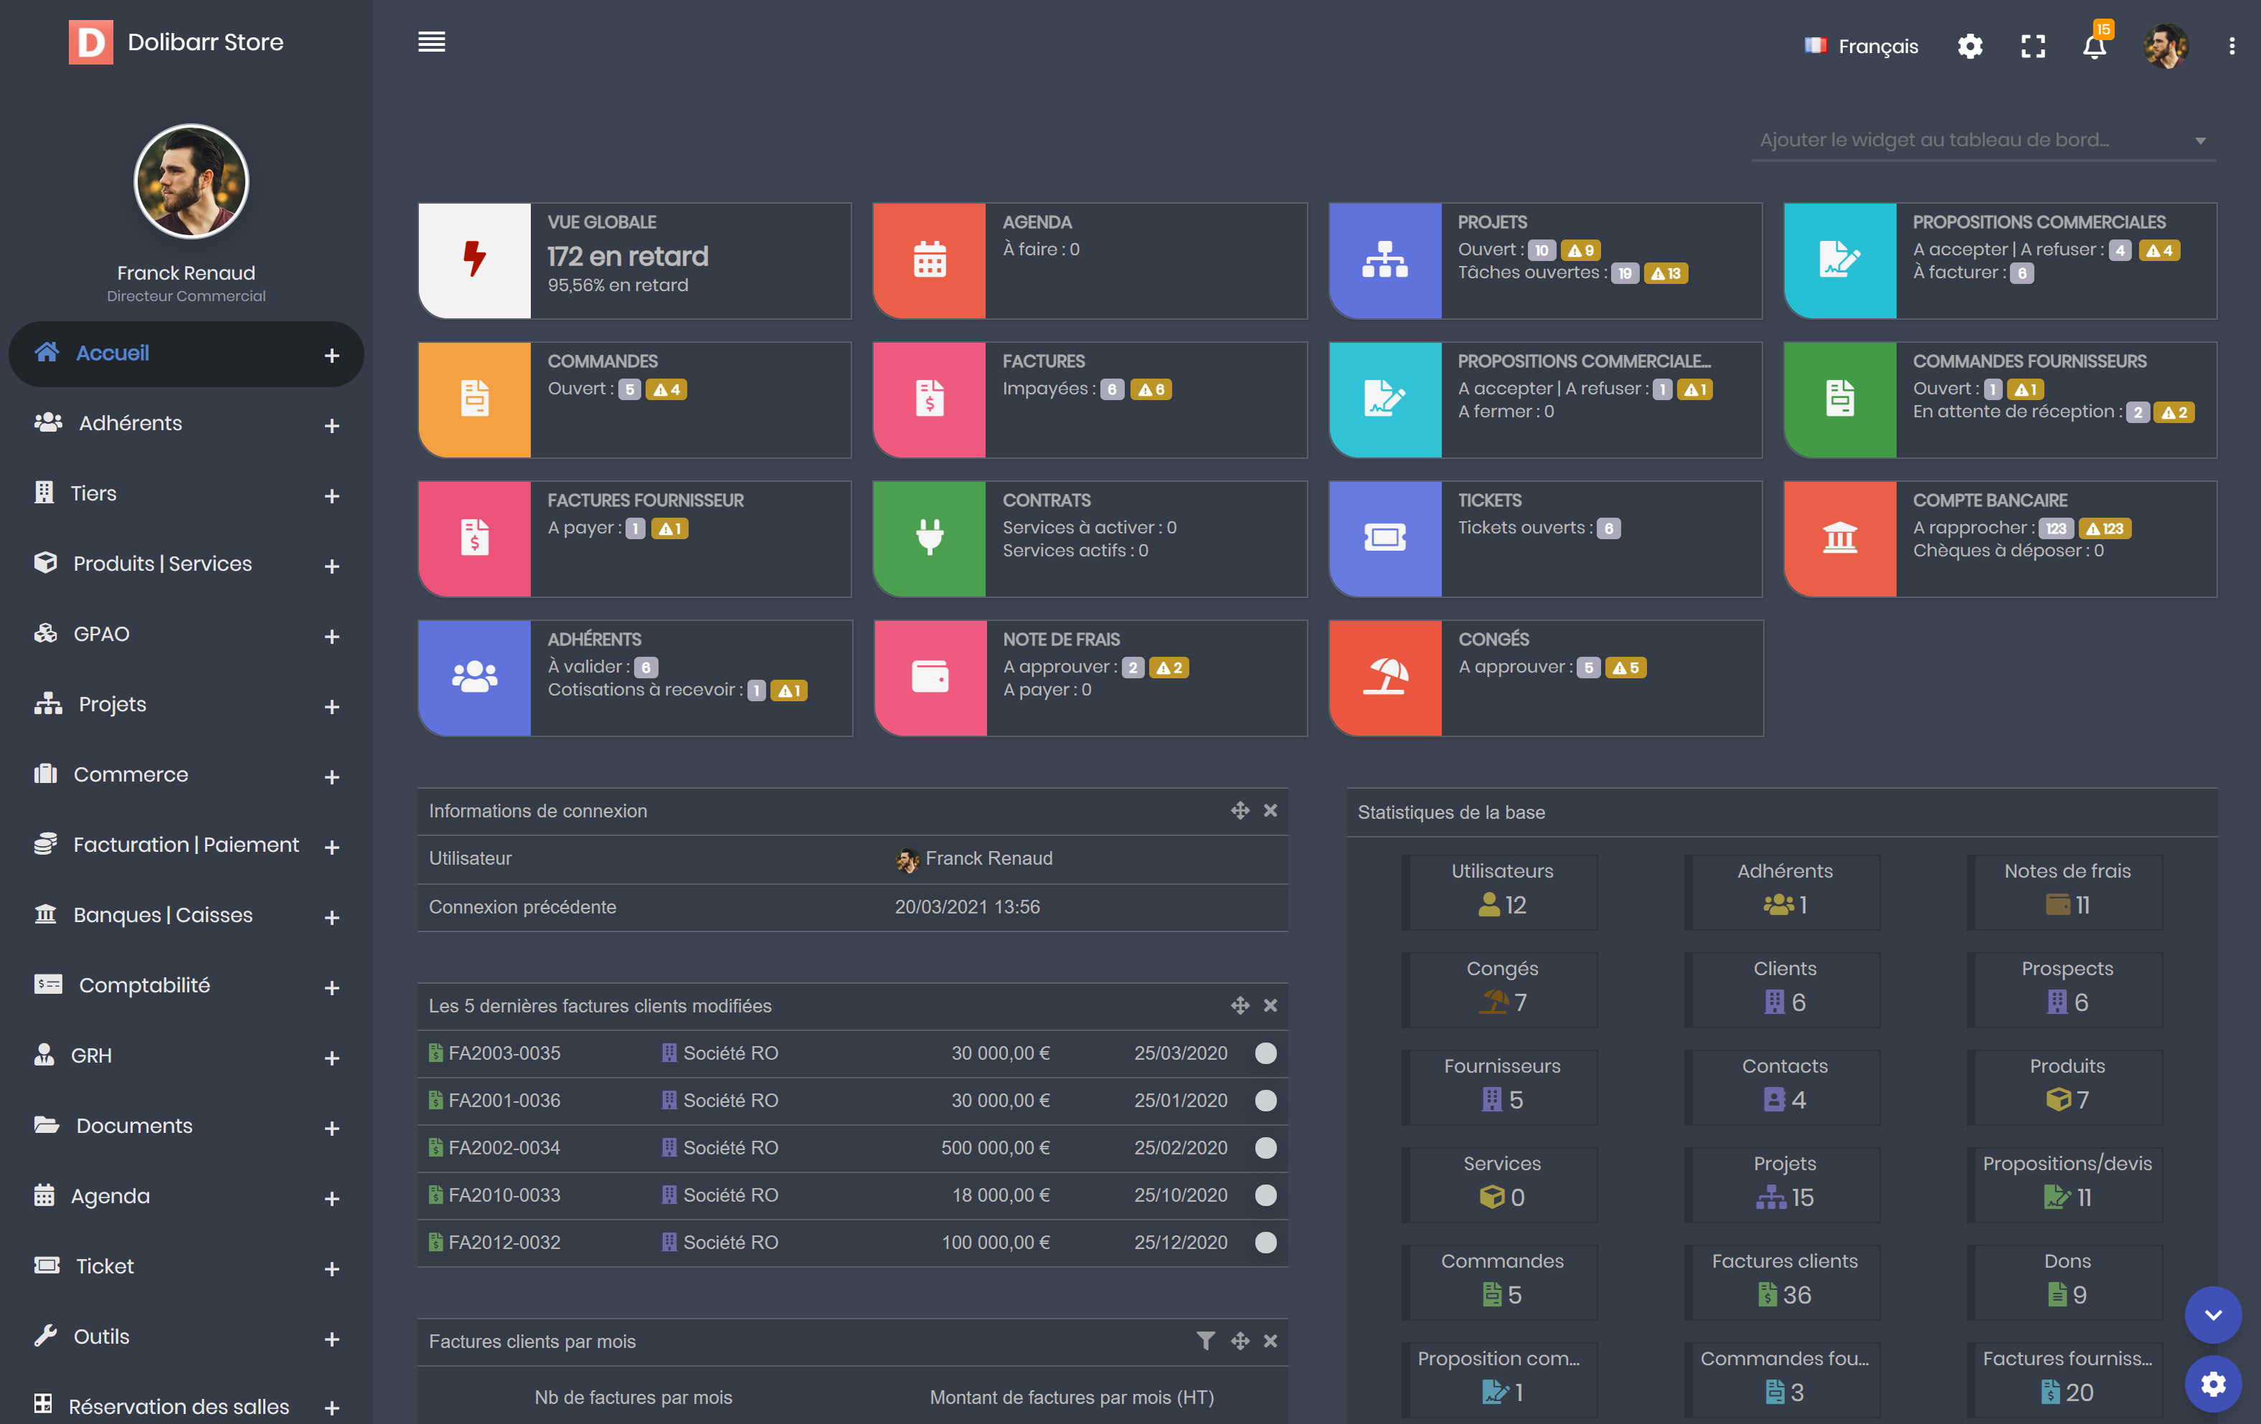
Task: Open the Compte Bancaire bank icon tile
Action: pos(1839,538)
